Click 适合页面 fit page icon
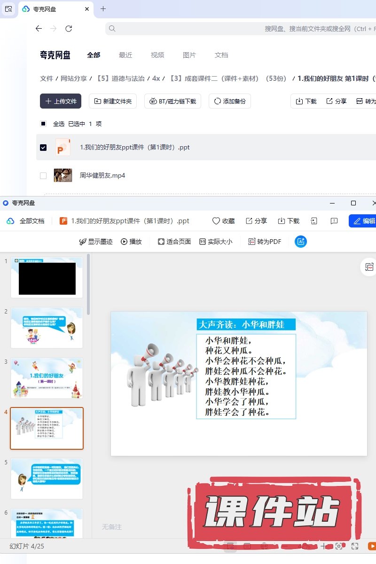The width and height of the screenshot is (376, 564). pyautogui.click(x=161, y=242)
